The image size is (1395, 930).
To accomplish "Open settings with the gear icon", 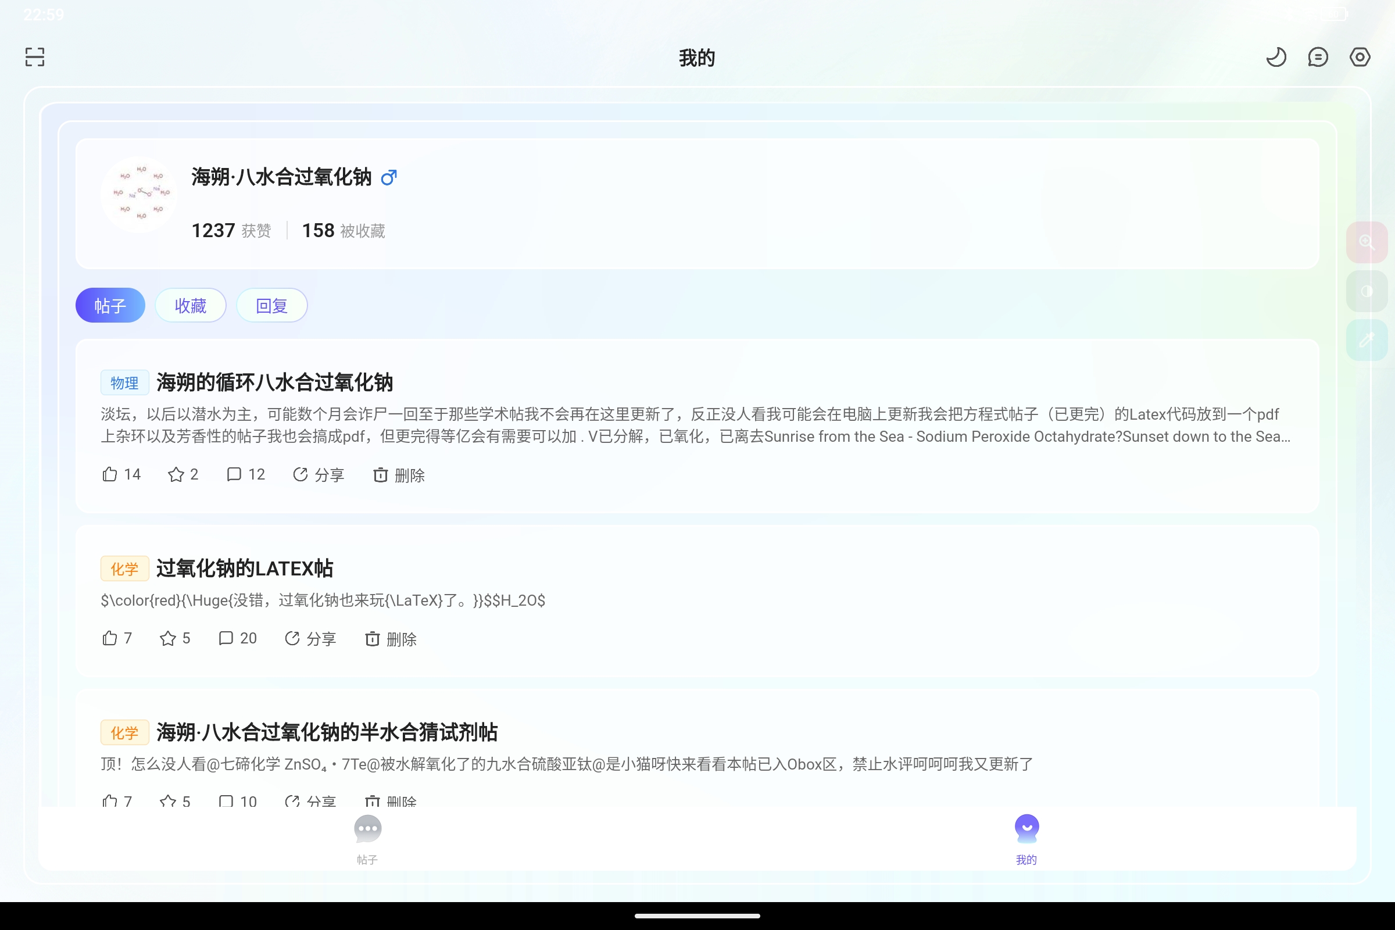I will pyautogui.click(x=1360, y=57).
